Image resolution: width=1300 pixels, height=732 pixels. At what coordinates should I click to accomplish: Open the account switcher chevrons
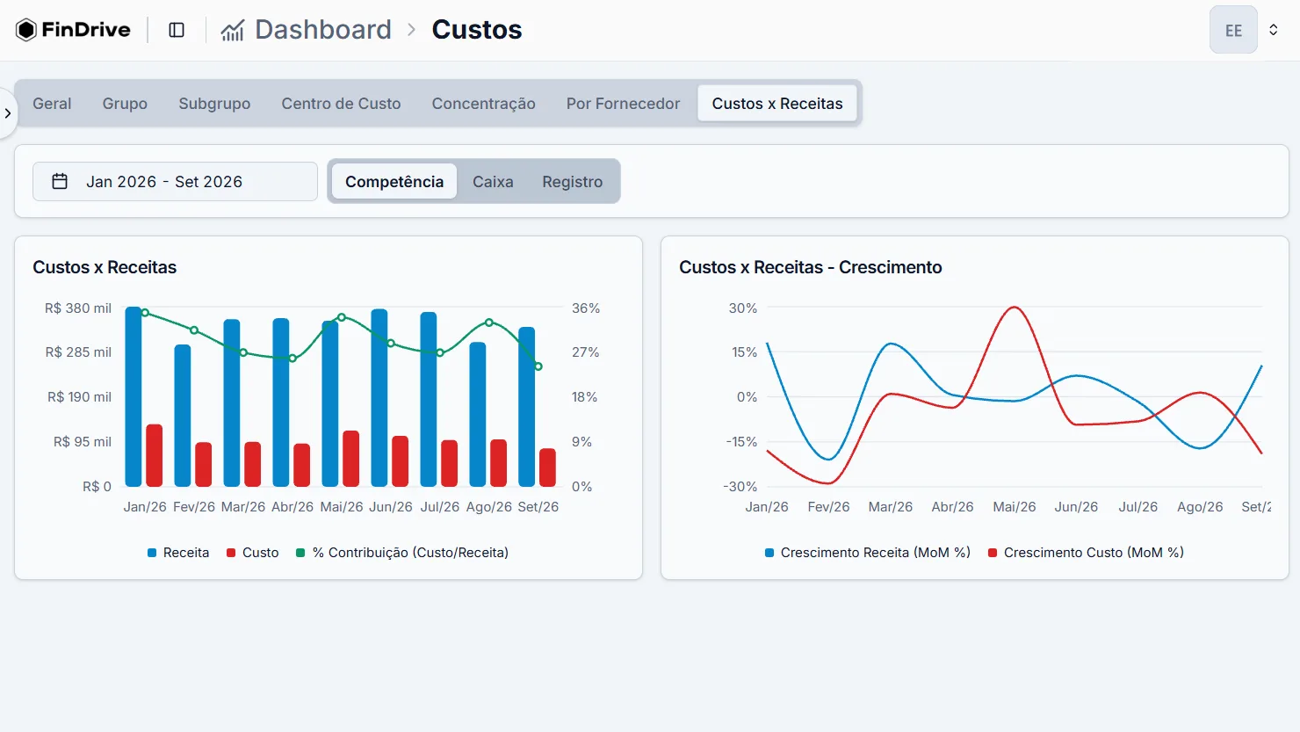tap(1273, 30)
